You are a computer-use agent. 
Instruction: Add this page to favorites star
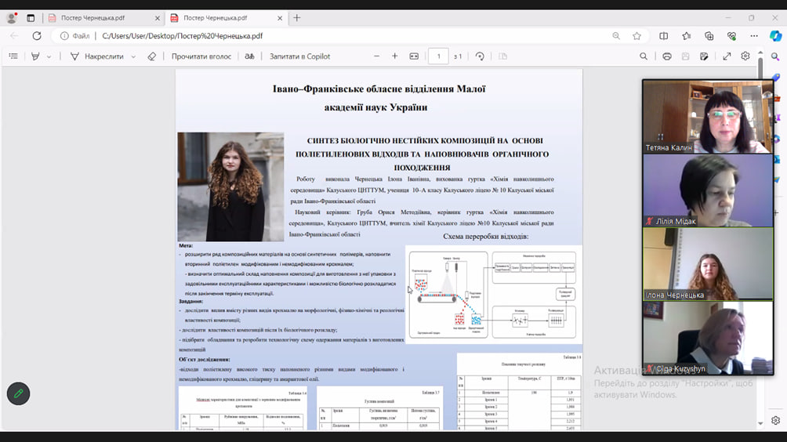click(x=636, y=36)
